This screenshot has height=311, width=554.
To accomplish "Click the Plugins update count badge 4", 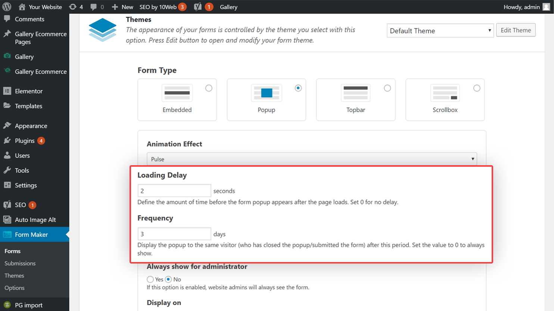I will point(41,141).
